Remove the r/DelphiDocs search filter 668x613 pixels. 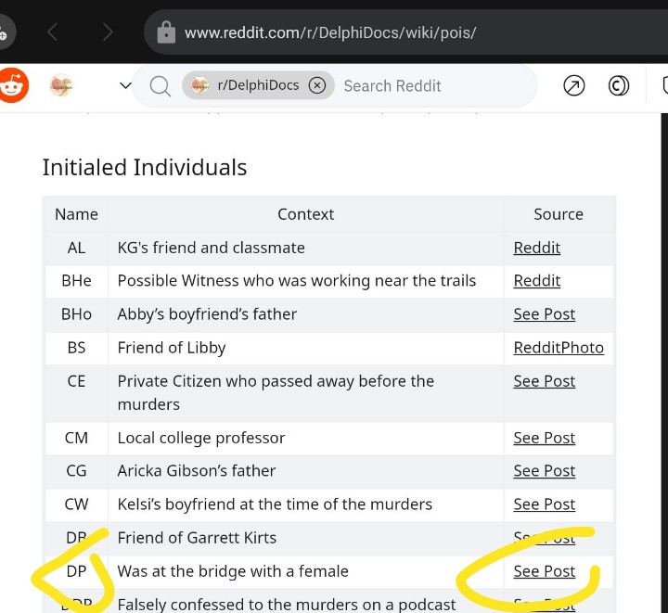click(x=317, y=85)
